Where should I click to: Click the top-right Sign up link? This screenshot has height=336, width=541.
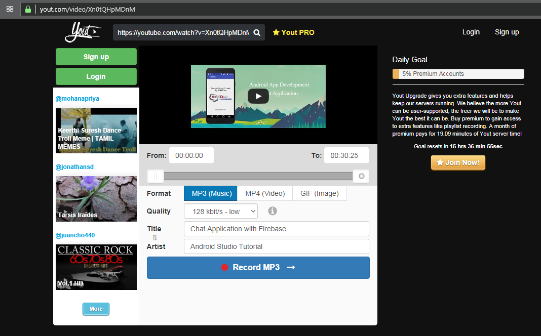point(507,32)
